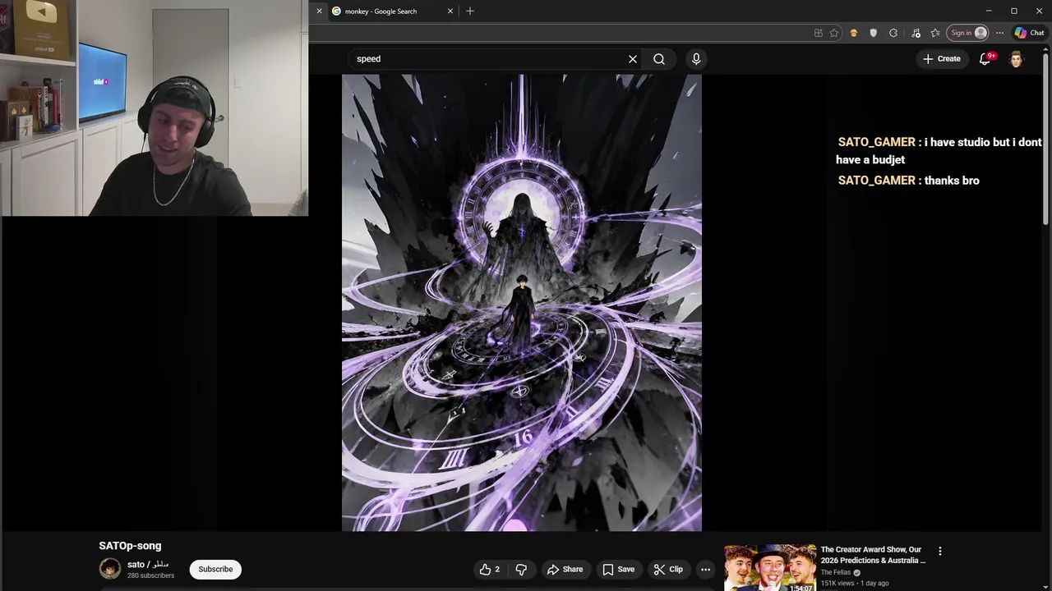The width and height of the screenshot is (1052, 591).
Task: Add page to favorites with star icon
Action: pyautogui.click(x=834, y=33)
